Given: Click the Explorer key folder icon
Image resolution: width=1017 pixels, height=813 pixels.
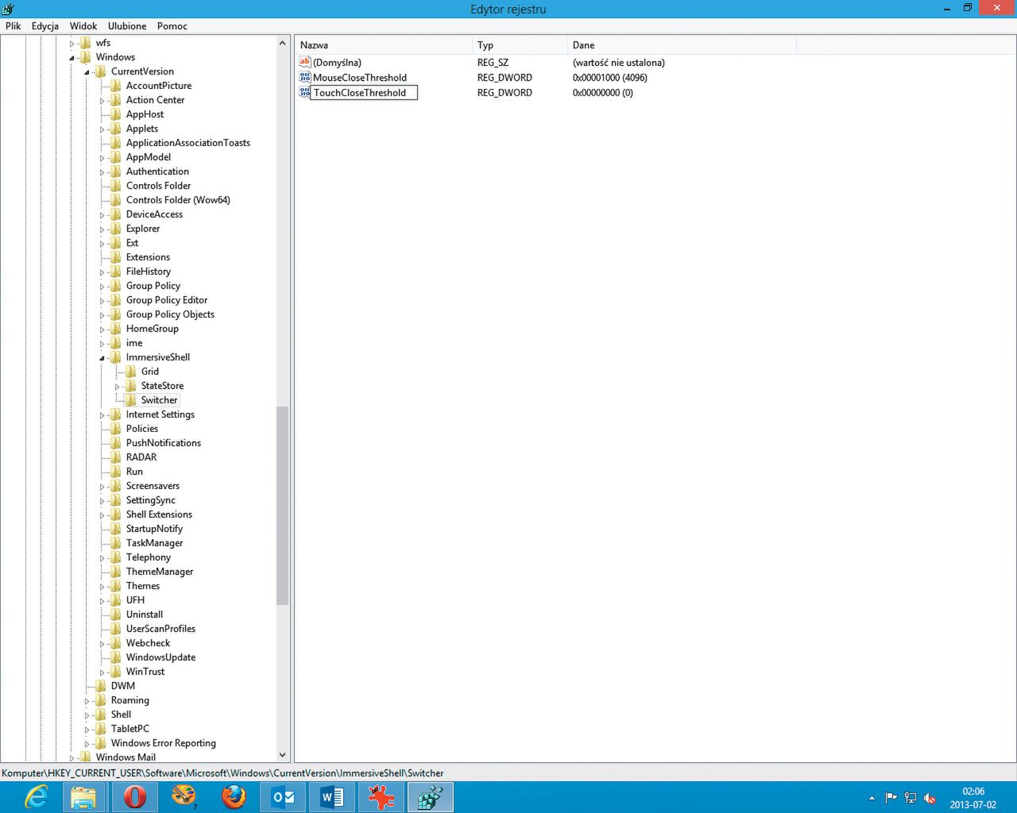Looking at the screenshot, I should tap(116, 229).
